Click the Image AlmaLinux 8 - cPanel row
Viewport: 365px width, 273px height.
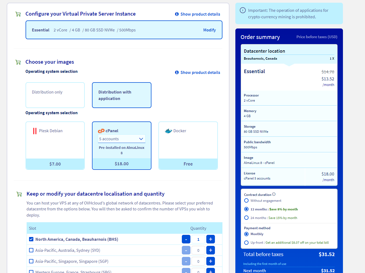coord(289,160)
